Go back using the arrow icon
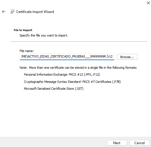Screen dimensions: 151x147 pos(4,12)
